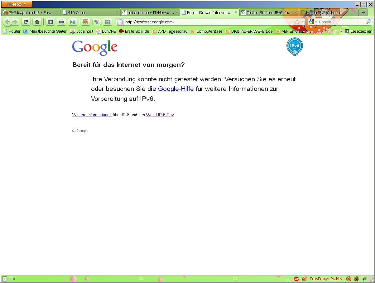Close the add-on bar with the x

14,279
